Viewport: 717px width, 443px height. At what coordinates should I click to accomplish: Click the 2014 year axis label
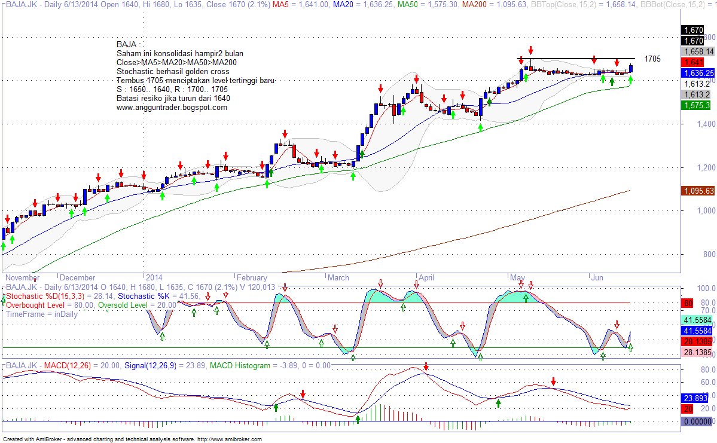pyautogui.click(x=154, y=277)
